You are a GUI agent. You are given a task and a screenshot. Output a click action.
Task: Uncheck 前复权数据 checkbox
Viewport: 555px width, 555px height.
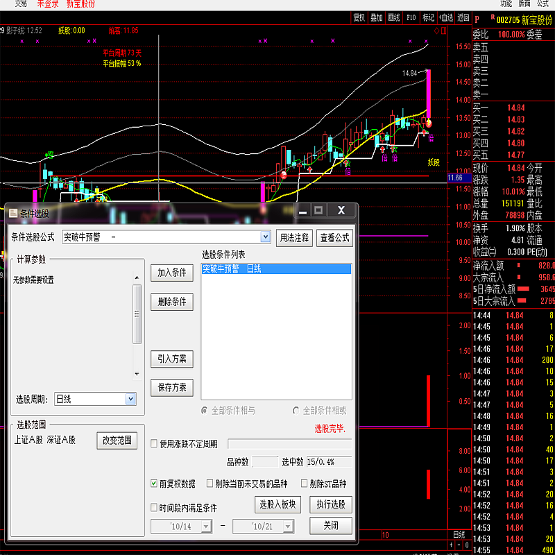click(154, 484)
